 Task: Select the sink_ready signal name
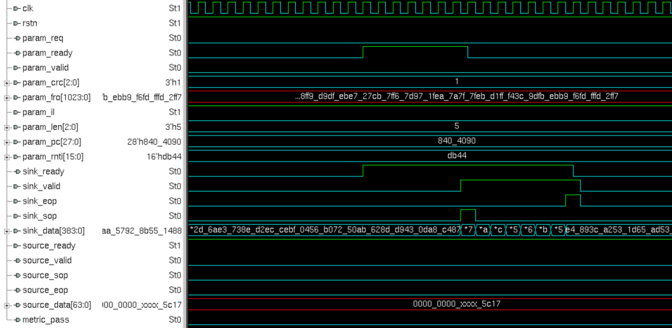[x=43, y=171]
